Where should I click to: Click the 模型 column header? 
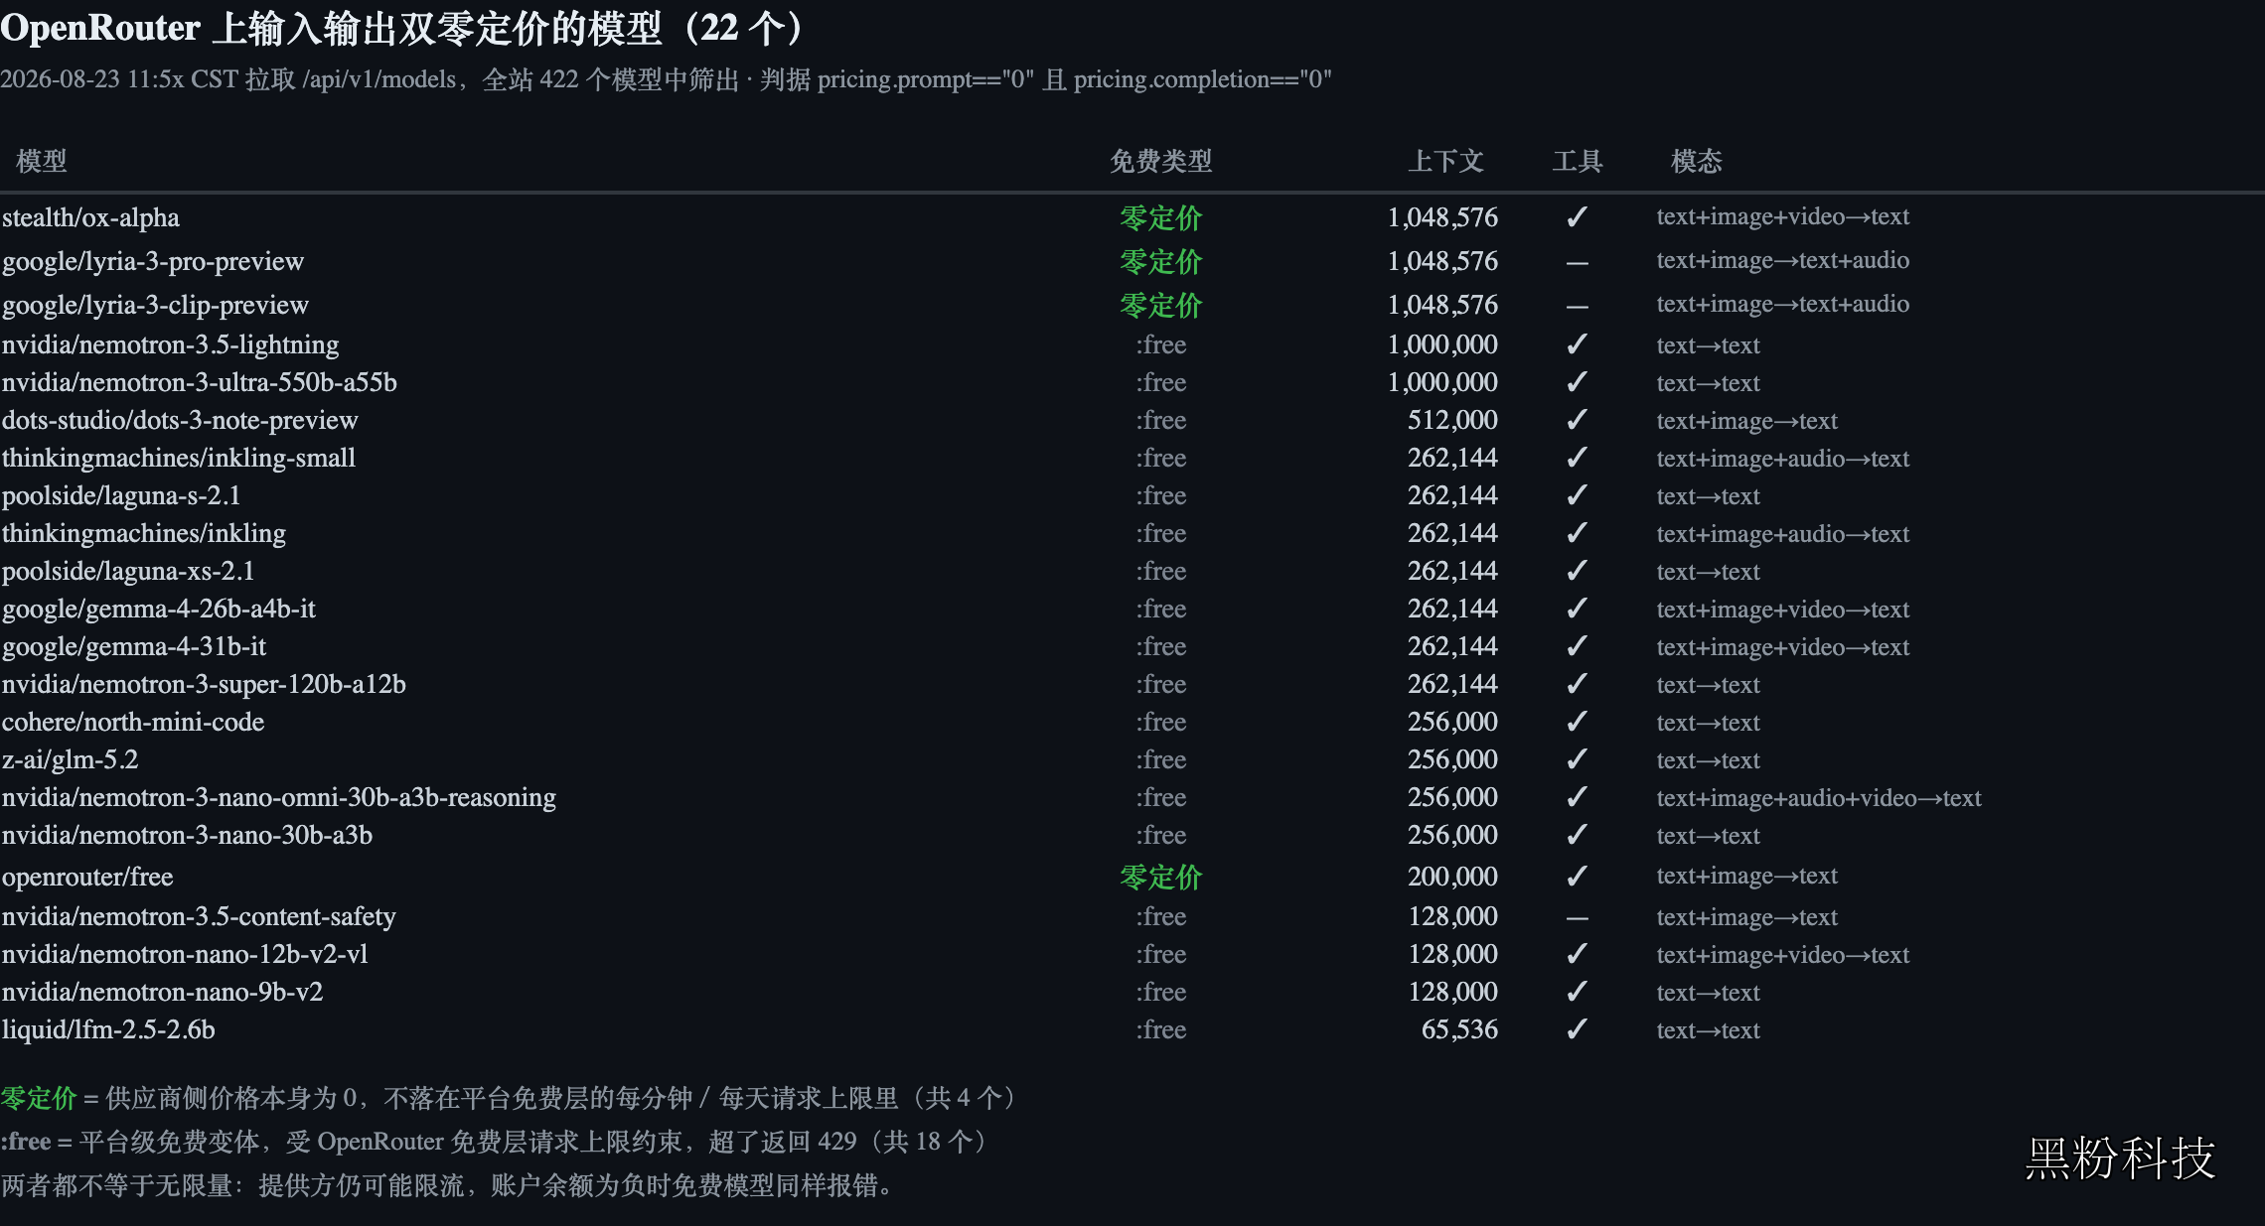pyautogui.click(x=42, y=161)
